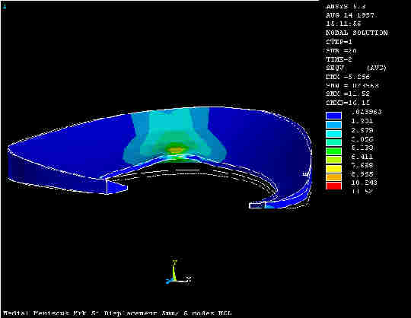411x318 pixels.
Task: Click the ANSYS 5.3 version text
Action: (346, 6)
